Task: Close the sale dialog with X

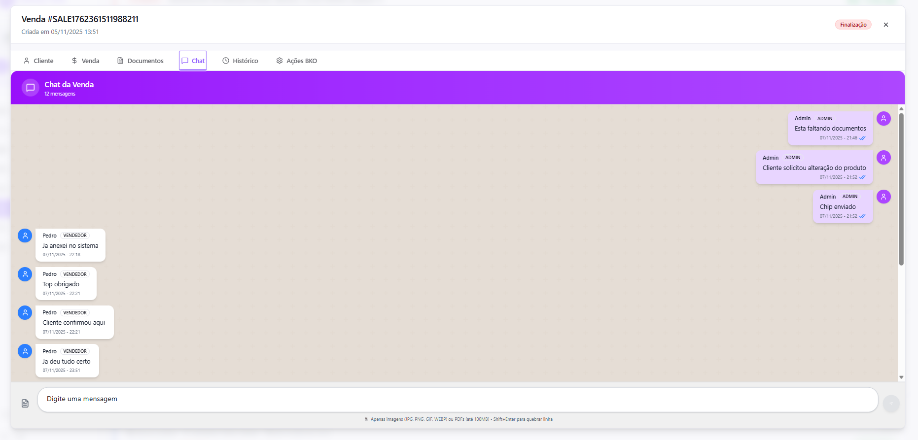Action: (886, 25)
